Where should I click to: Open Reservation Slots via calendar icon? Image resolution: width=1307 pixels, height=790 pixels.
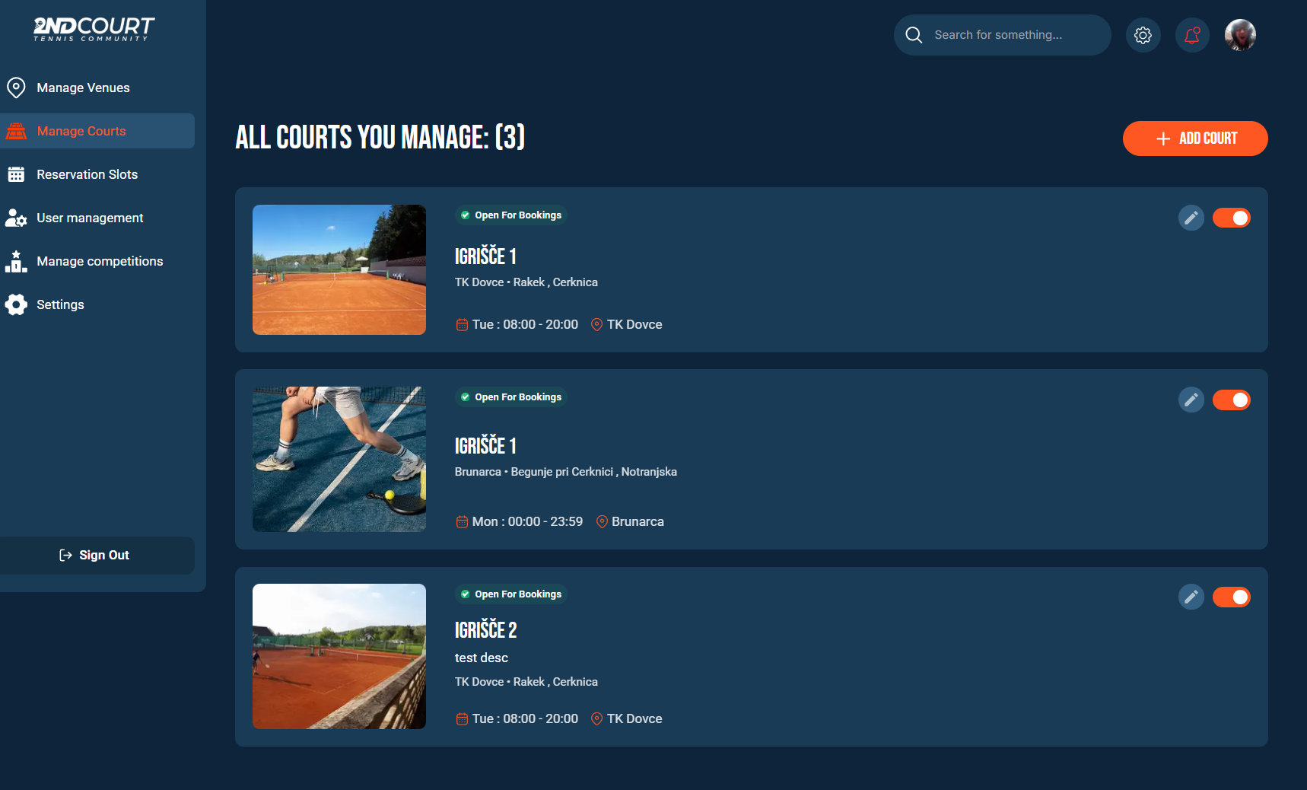coord(16,174)
